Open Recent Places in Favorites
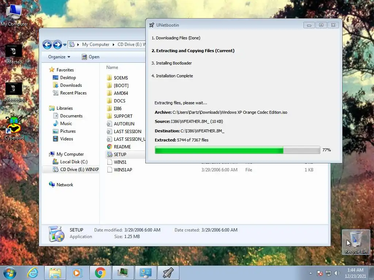This screenshot has width=374, height=280. [70, 93]
